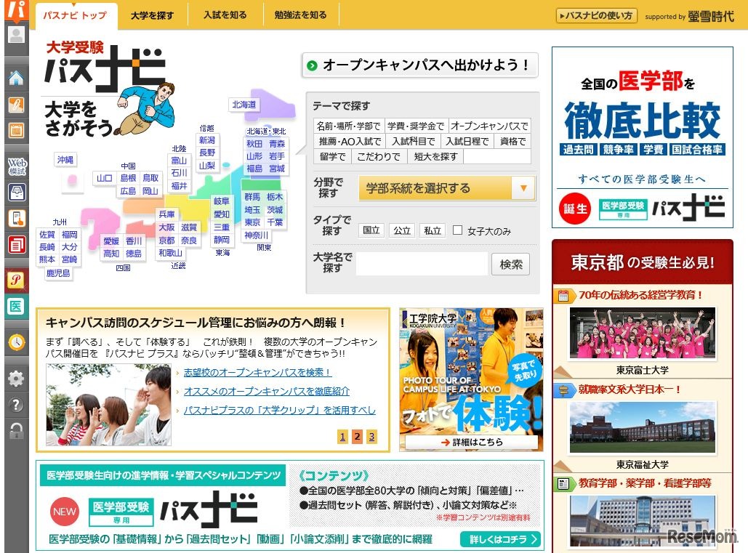Image resolution: width=748 pixels, height=553 pixels.
Task: Select 鹿児島 prefecture on the map
Action: point(58,273)
